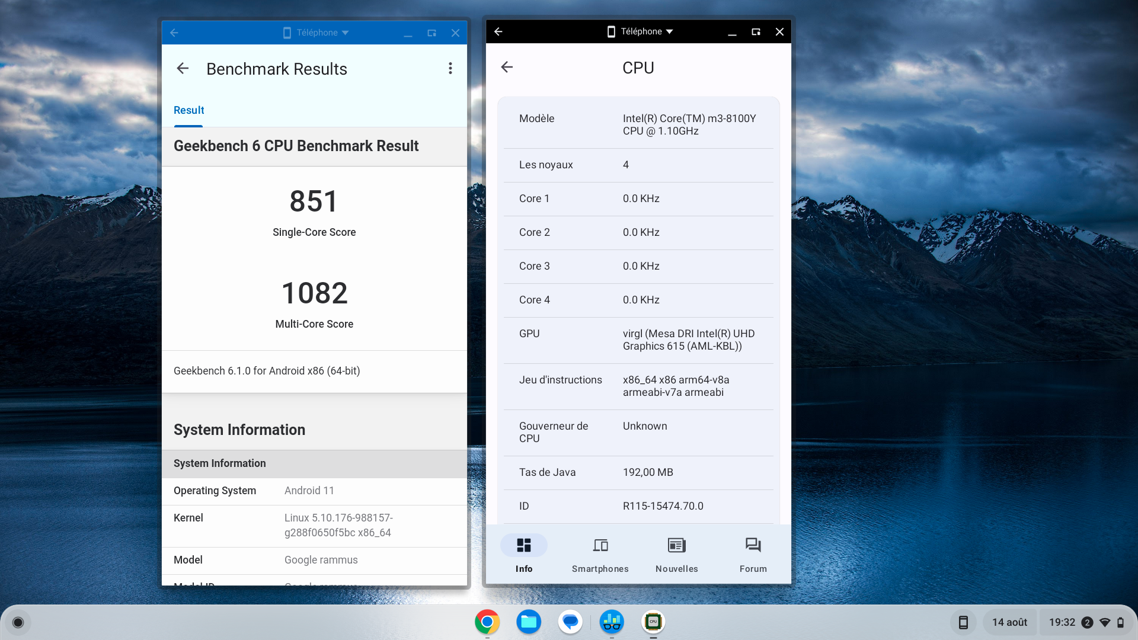
Task: Click the notification count badge
Action: 1087,622
